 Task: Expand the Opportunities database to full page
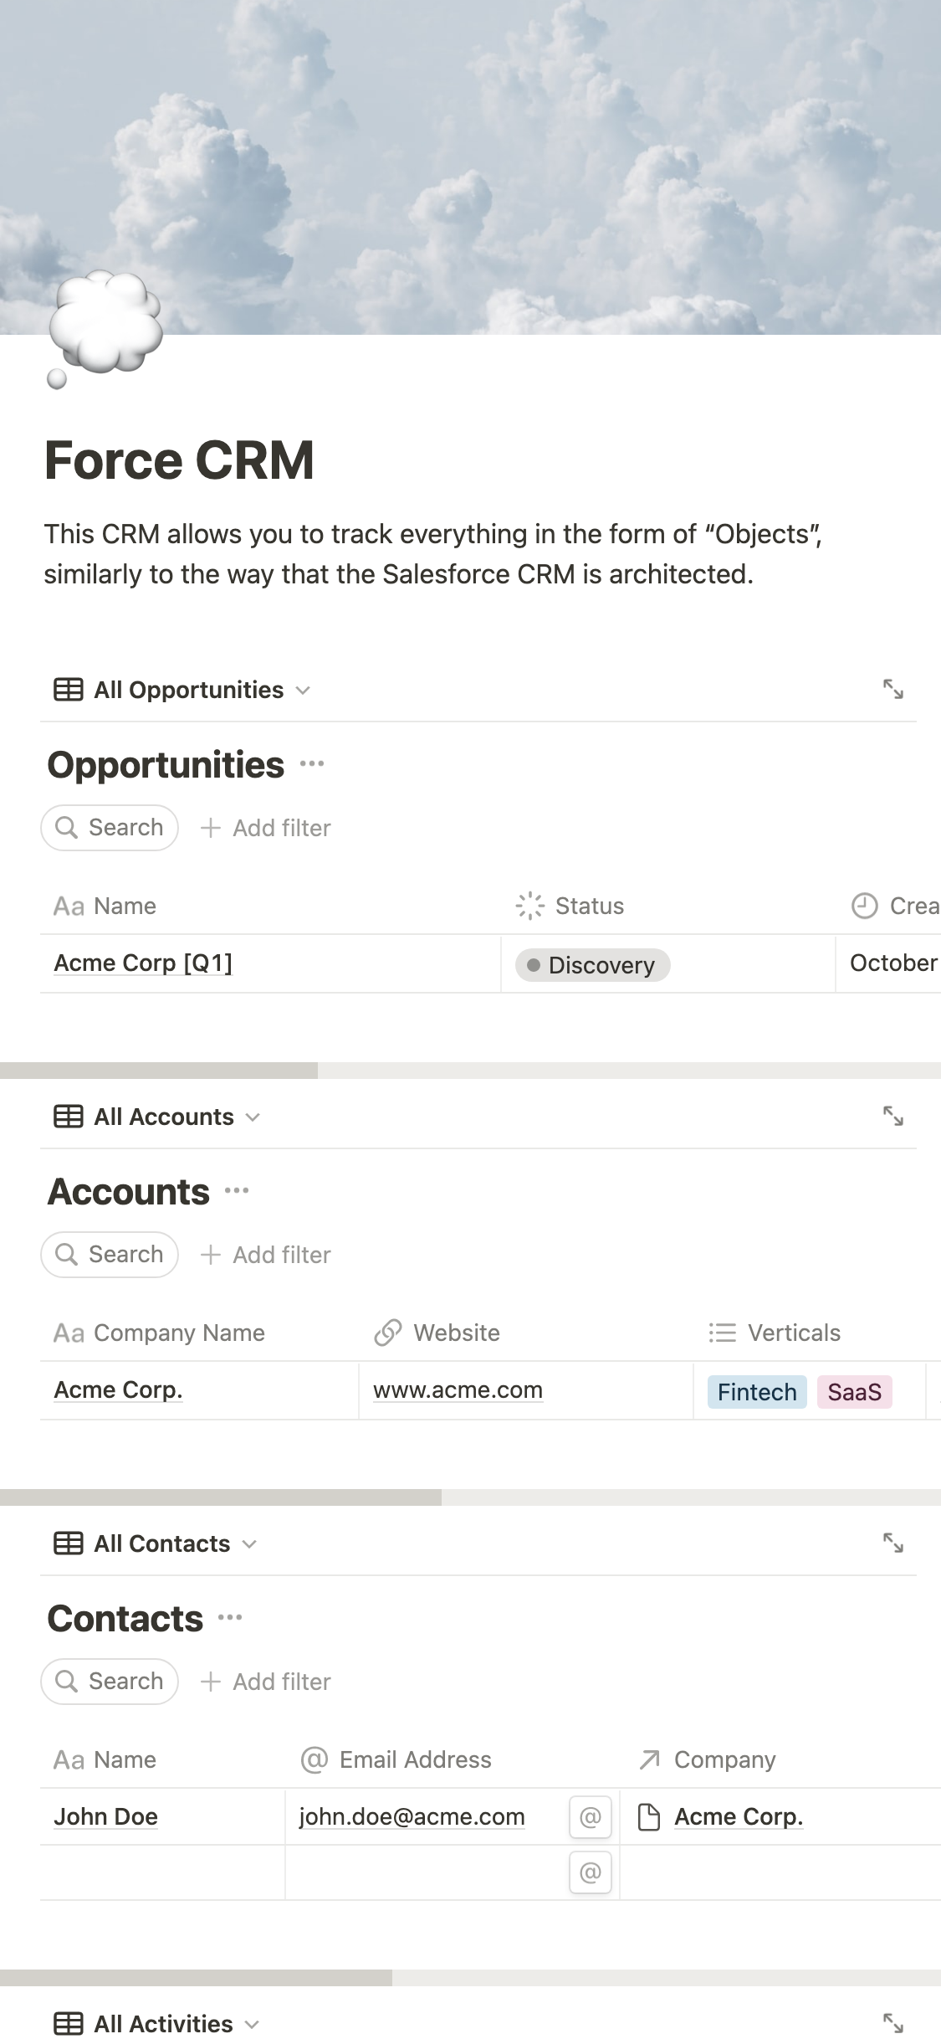[892, 690]
